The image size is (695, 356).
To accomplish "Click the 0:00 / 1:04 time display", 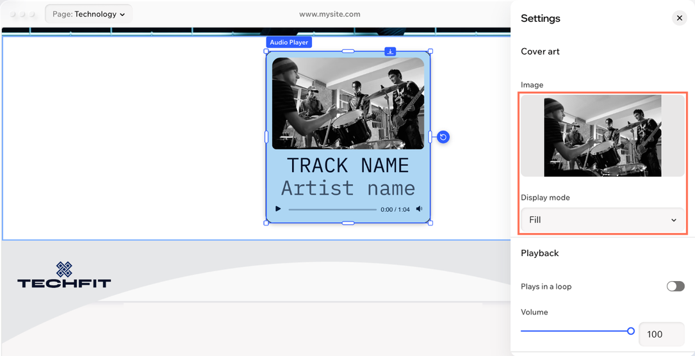I will 395,209.
